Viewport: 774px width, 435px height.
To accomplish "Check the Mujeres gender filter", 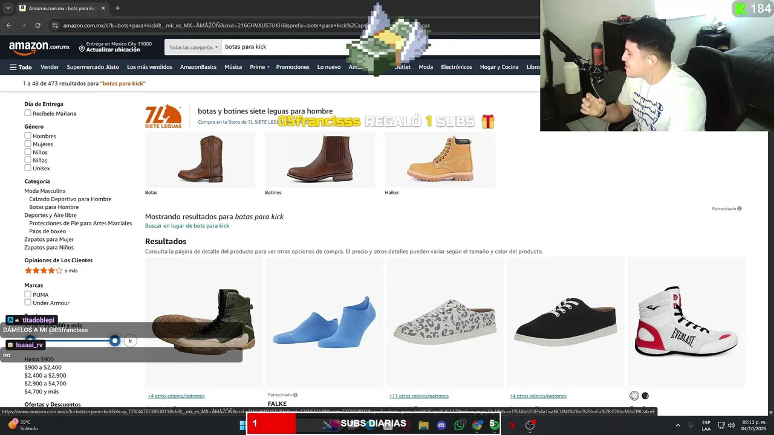I will click(x=28, y=144).
